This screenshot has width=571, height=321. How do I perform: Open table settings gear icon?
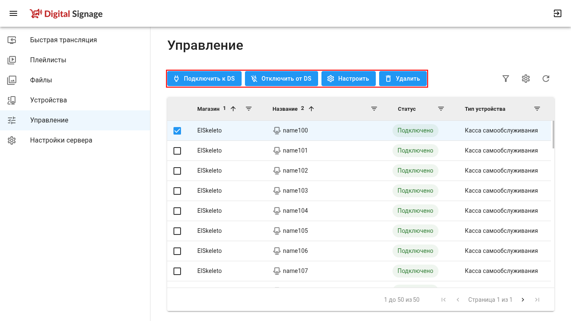tap(526, 79)
